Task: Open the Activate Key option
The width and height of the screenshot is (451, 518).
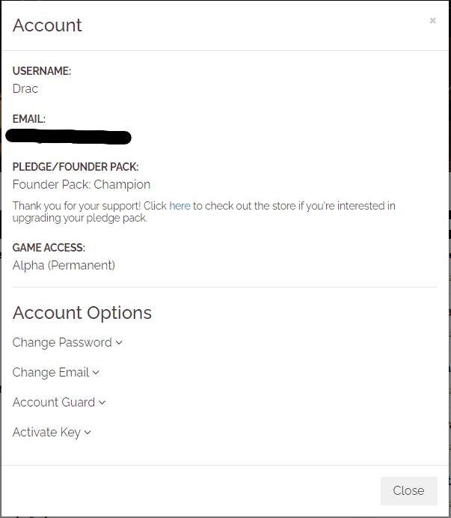Action: (46, 432)
